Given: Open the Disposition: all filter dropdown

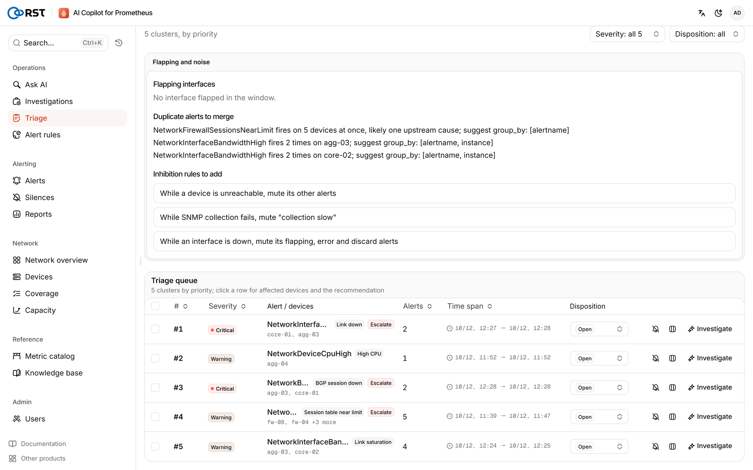Looking at the screenshot, I should click(706, 34).
